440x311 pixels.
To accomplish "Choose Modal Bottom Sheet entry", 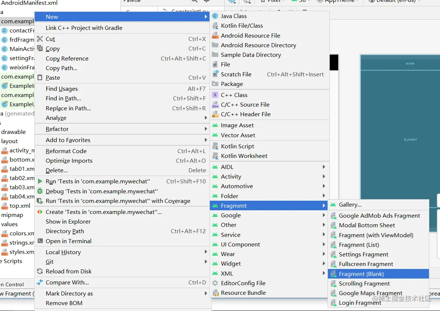I will pos(378,225).
